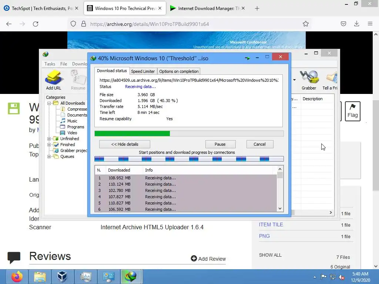Open the Firefox hamburger menu
This screenshot has height=284, width=379.
click(370, 24)
